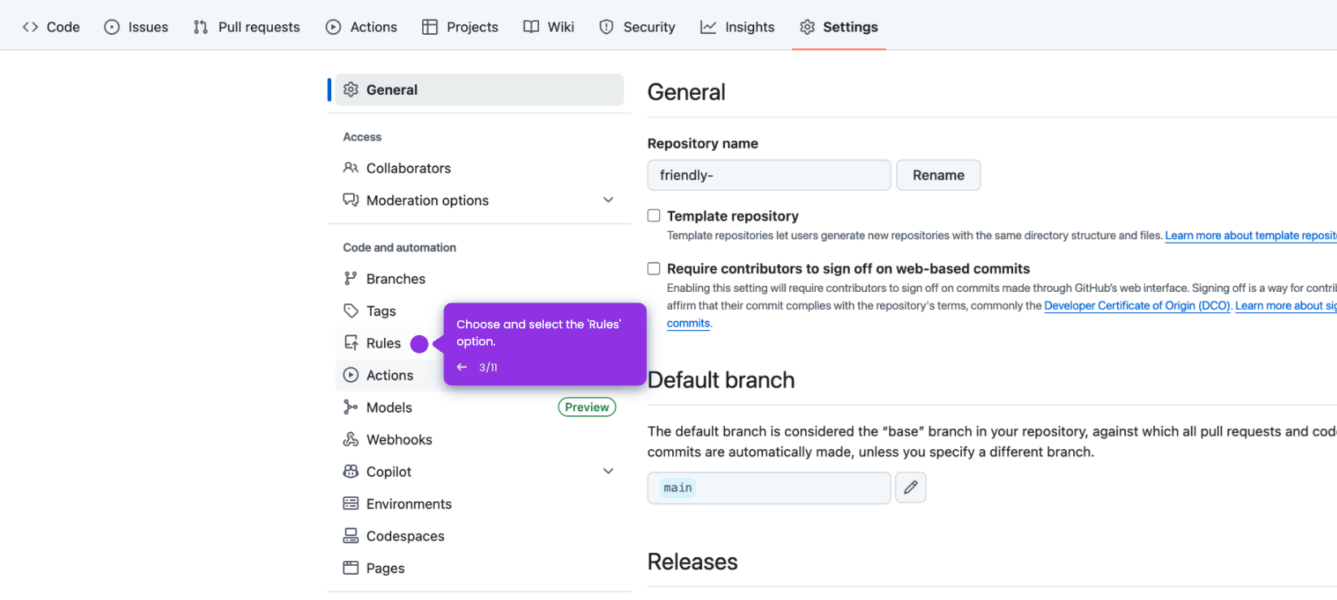Click the Moderation options comment icon

coord(351,200)
